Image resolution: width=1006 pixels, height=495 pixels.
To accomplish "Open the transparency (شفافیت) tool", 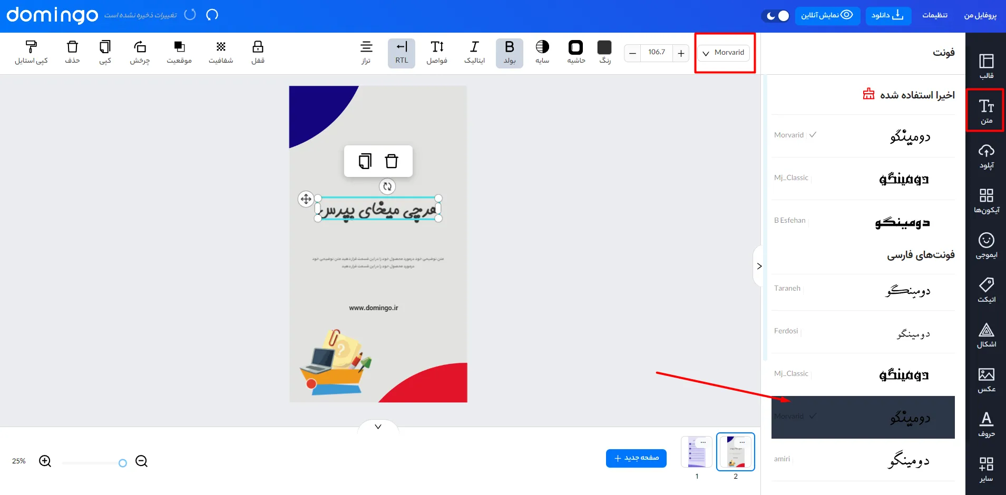I will [221, 52].
